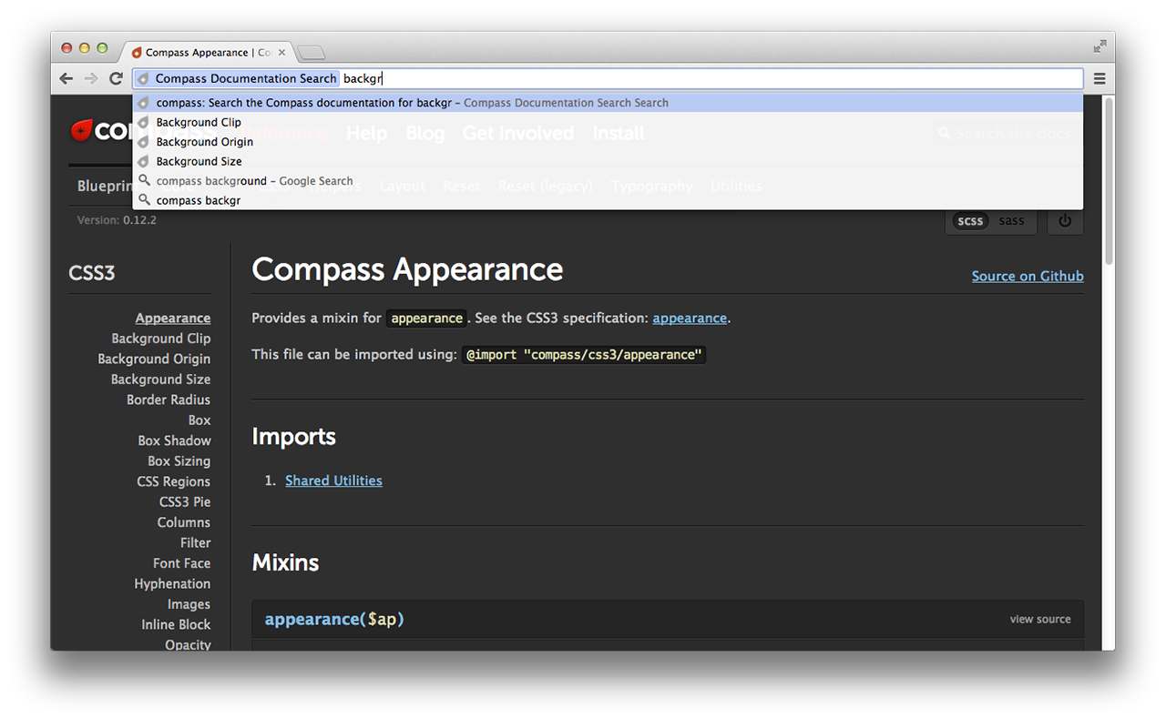Screen dimensions: 1166x728
Task: Open the Help nav link
Action: (366, 133)
